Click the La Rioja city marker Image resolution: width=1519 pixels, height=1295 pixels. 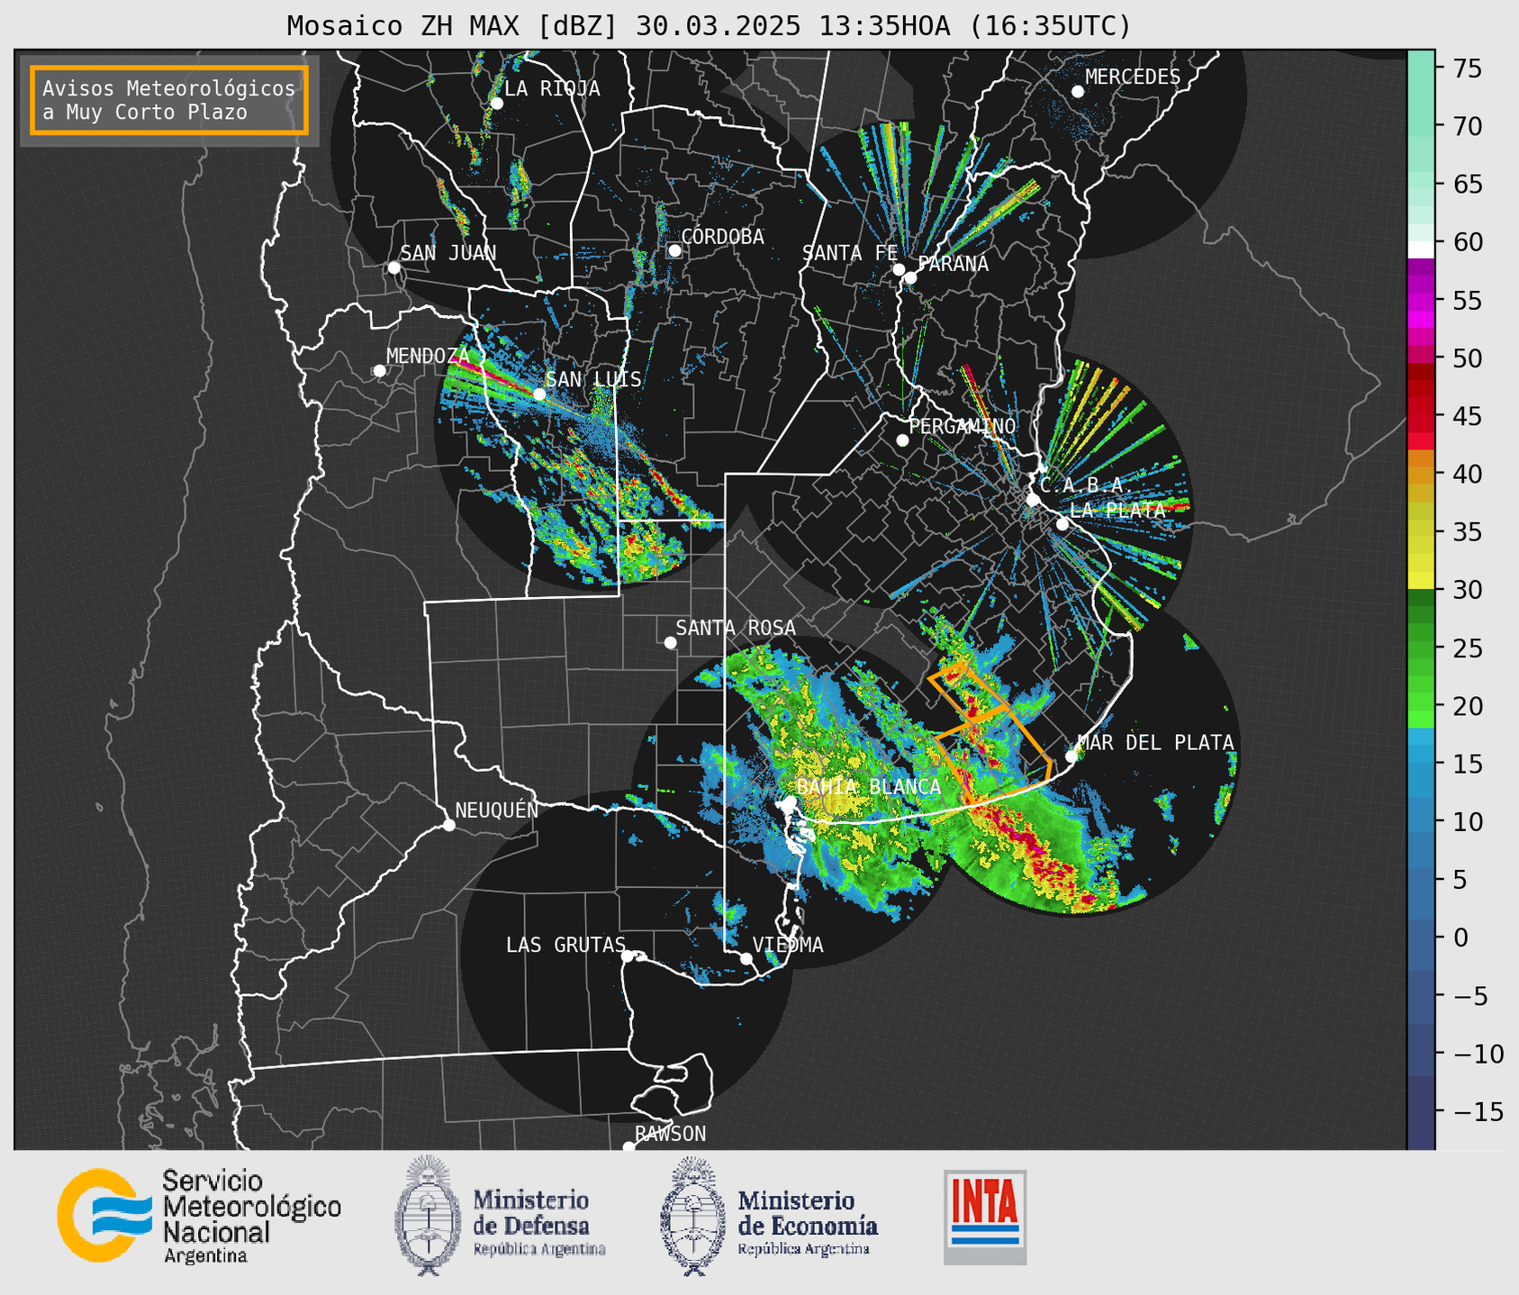tap(497, 104)
